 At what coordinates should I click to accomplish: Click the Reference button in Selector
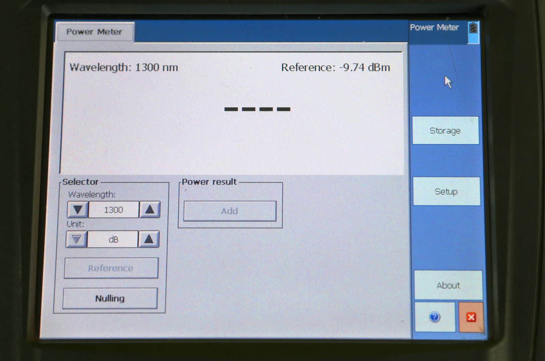pyautogui.click(x=111, y=268)
